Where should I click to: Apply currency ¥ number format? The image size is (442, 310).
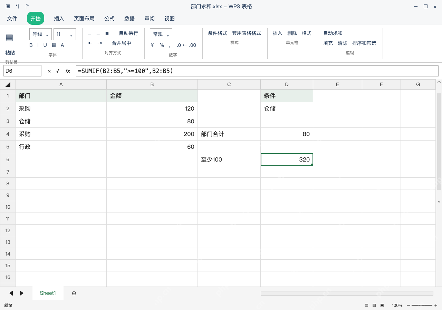point(152,45)
